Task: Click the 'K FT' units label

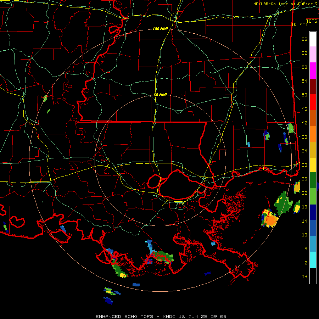Action: [x=300, y=24]
